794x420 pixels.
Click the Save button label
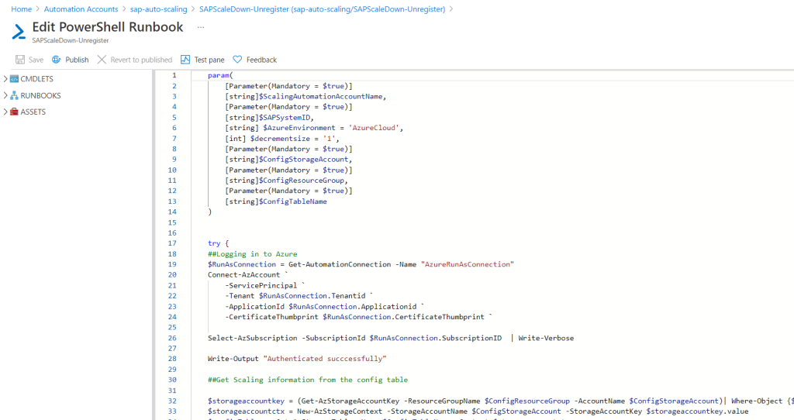pos(36,60)
